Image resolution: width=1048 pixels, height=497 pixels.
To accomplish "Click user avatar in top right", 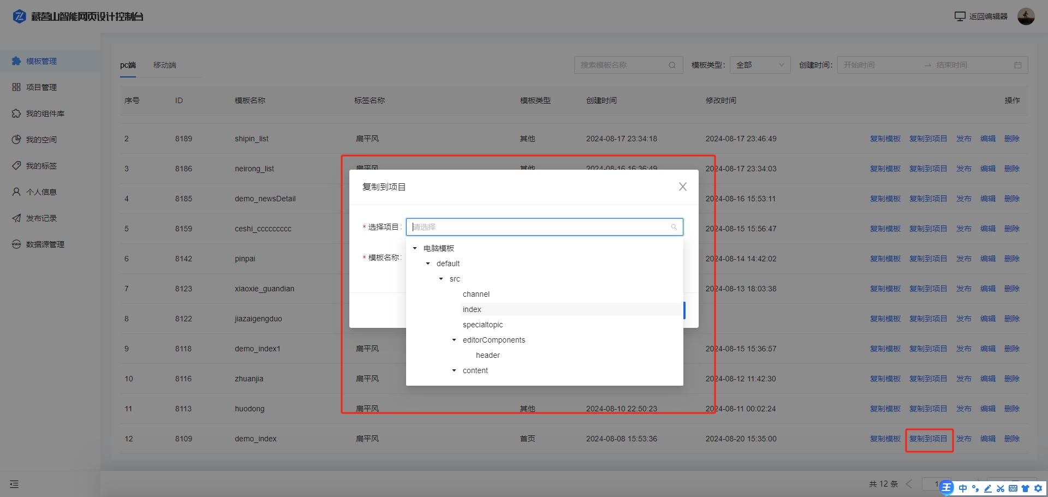I will tap(1026, 16).
